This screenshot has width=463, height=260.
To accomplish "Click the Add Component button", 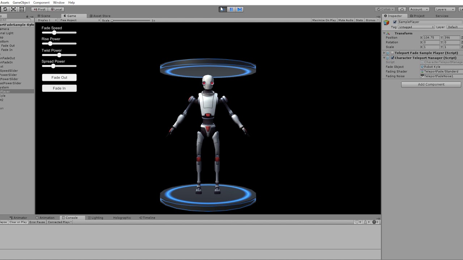I will tap(431, 84).
